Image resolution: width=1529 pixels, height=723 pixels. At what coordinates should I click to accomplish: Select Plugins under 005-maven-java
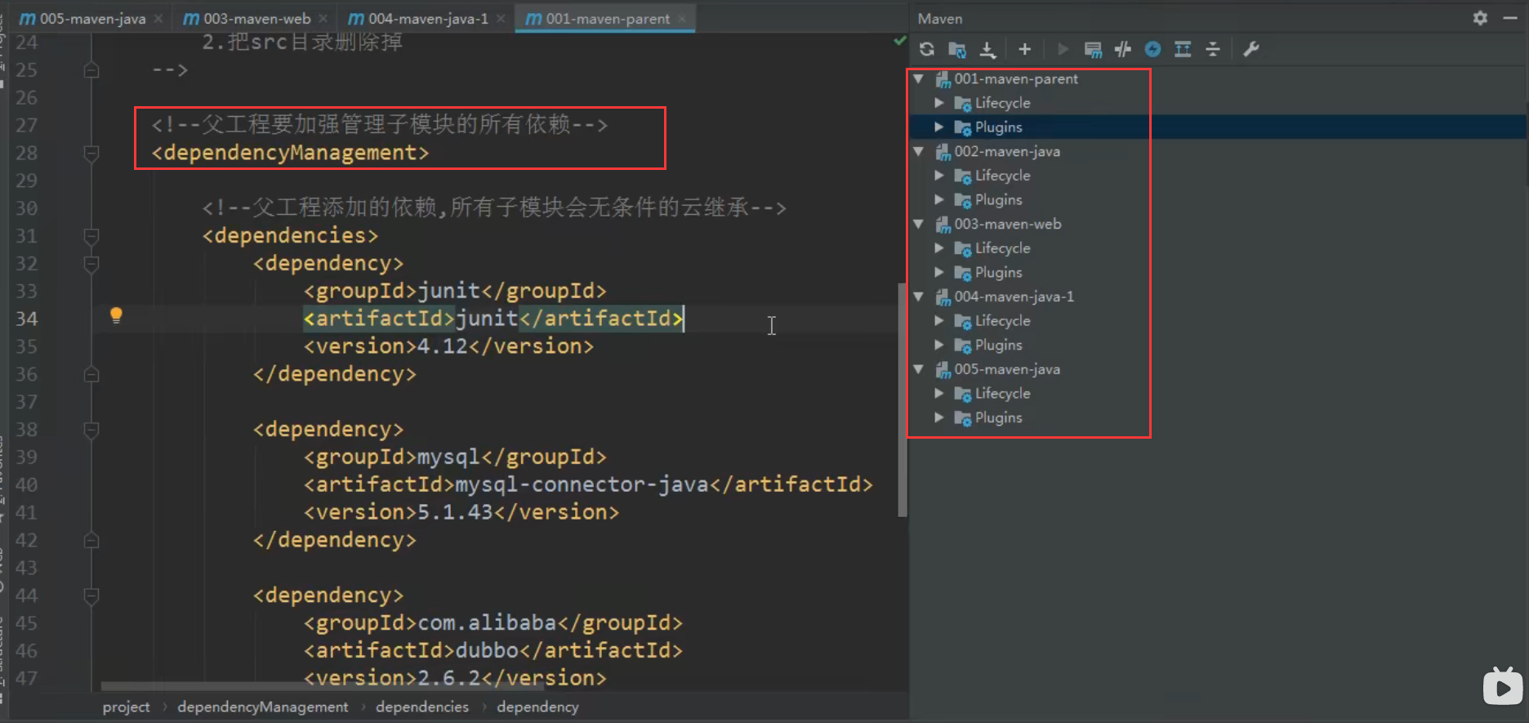pyautogui.click(x=998, y=417)
